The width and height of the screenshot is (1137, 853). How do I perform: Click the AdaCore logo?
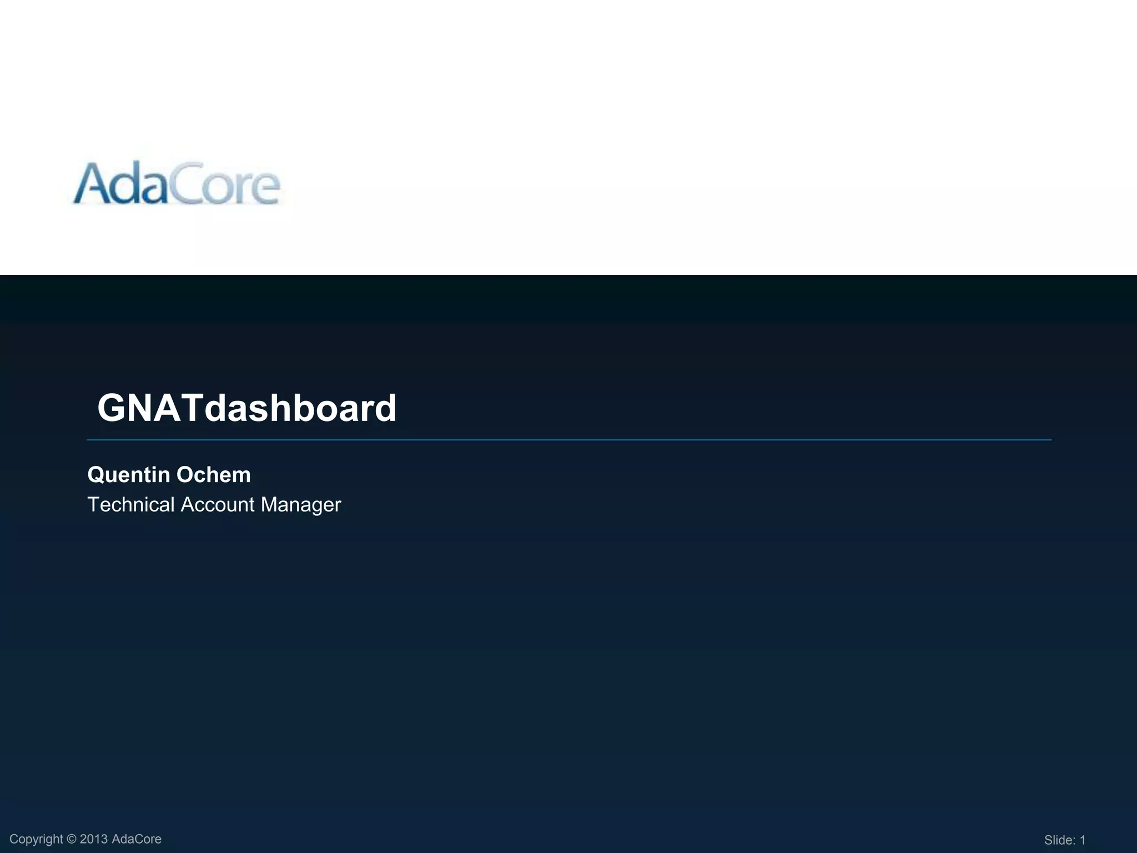177,183
